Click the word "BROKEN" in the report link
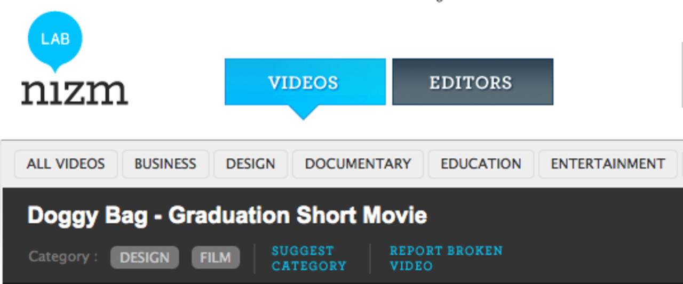Viewport: 683px width, 284px height. click(x=474, y=250)
